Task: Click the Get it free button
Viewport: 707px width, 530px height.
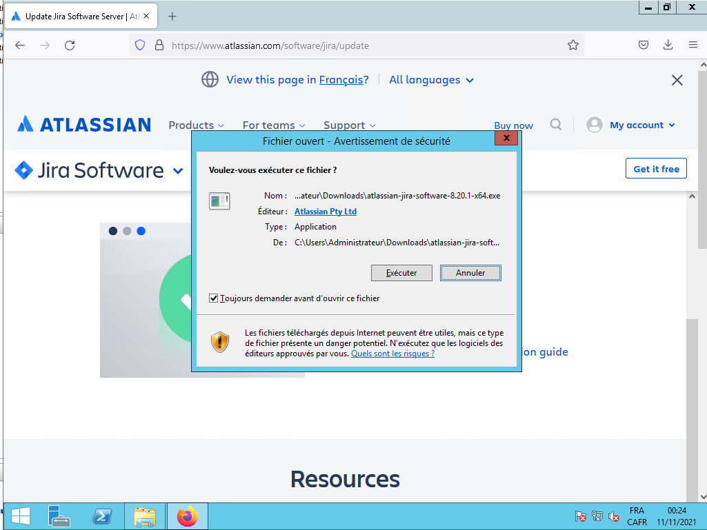Action: 656,169
